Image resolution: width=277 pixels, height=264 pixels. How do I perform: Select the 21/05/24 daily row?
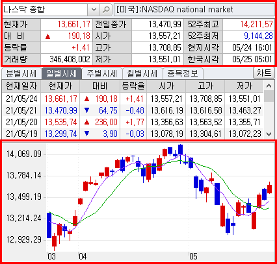[x=133, y=99]
